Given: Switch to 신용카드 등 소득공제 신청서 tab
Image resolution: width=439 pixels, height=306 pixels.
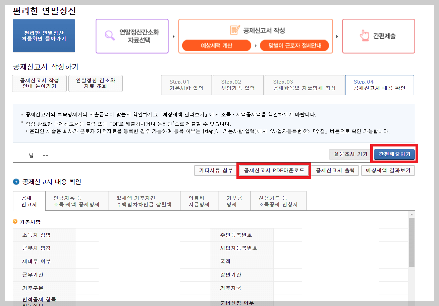Looking at the screenshot, I should (x=278, y=201).
